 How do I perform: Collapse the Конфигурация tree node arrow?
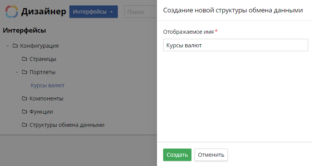click(8, 46)
